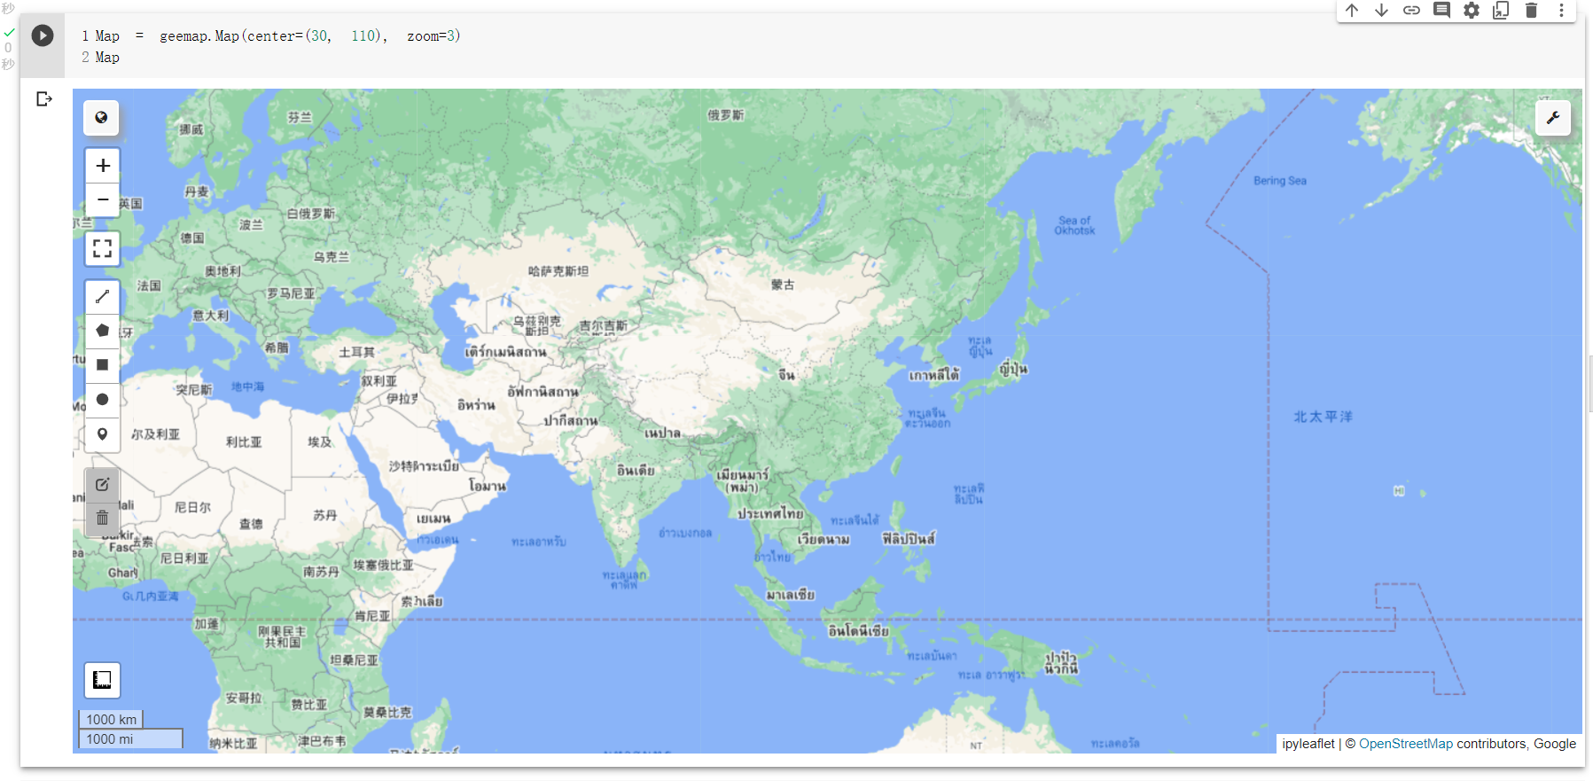Open the globe search tool on the map

tap(101, 117)
